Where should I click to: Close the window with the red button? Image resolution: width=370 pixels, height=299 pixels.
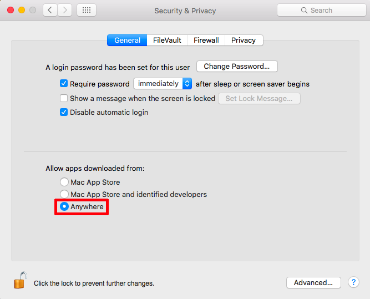point(11,10)
